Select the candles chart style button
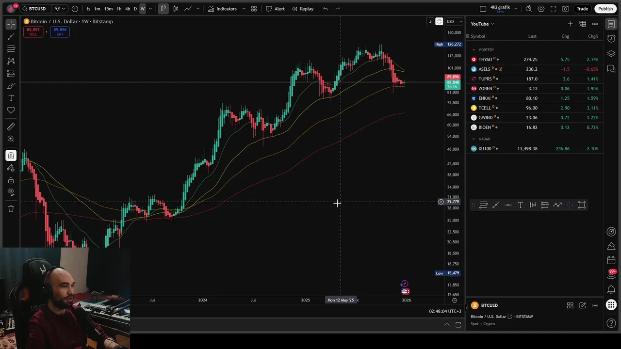 click(x=176, y=9)
